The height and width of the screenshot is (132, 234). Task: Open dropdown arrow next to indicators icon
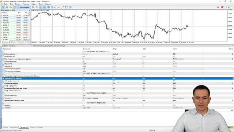[54, 7]
